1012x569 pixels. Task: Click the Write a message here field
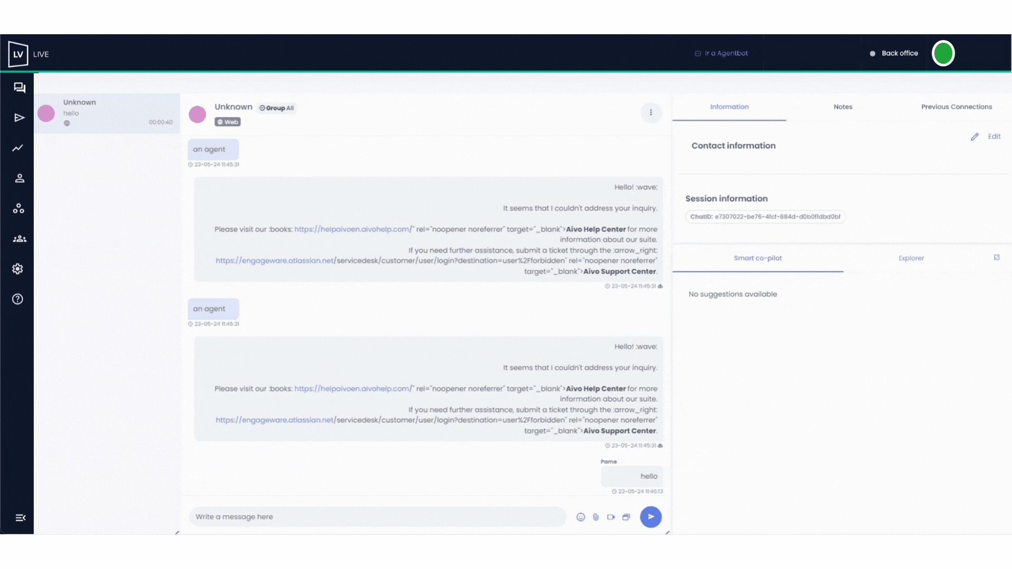coord(377,517)
